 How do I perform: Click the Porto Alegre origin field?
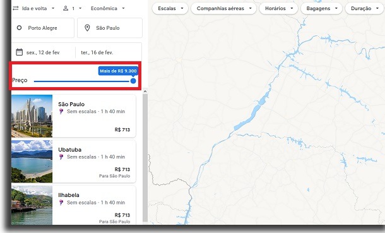43,28
